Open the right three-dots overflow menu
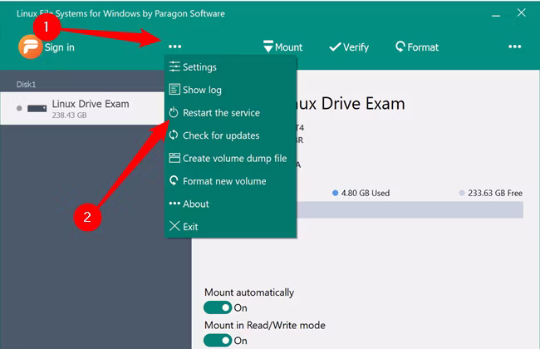 point(514,47)
